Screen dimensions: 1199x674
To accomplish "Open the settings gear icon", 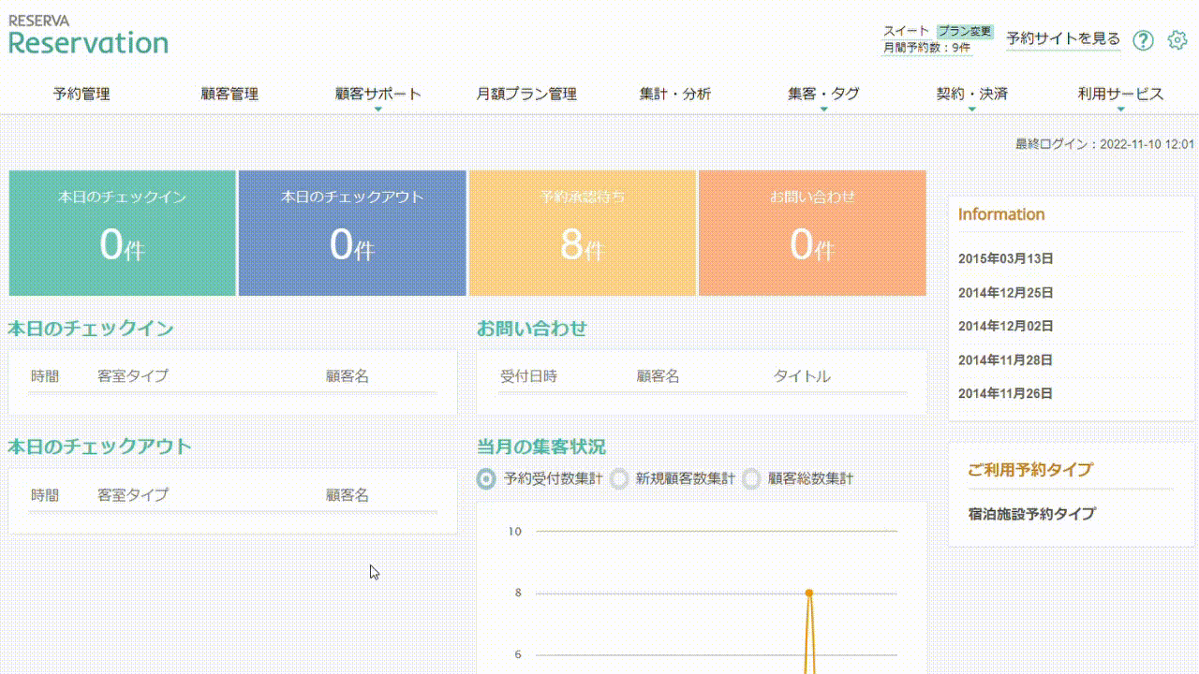I will coord(1177,40).
